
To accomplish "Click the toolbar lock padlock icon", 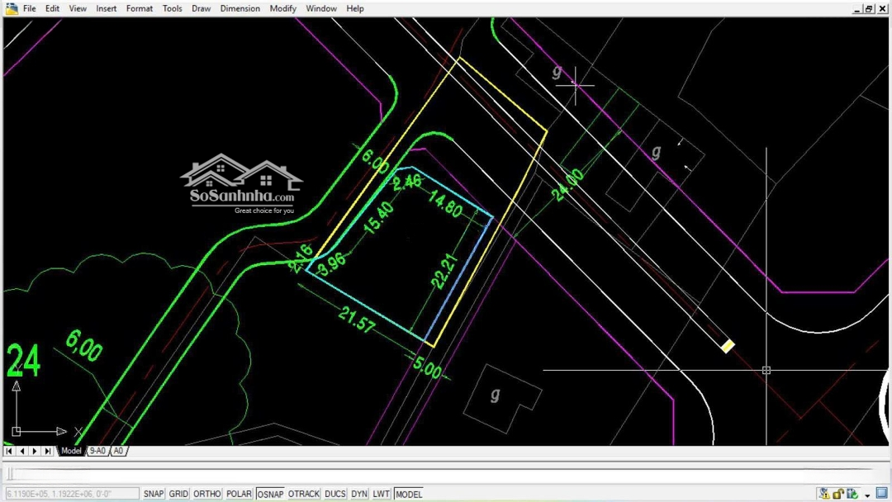I will point(838,494).
